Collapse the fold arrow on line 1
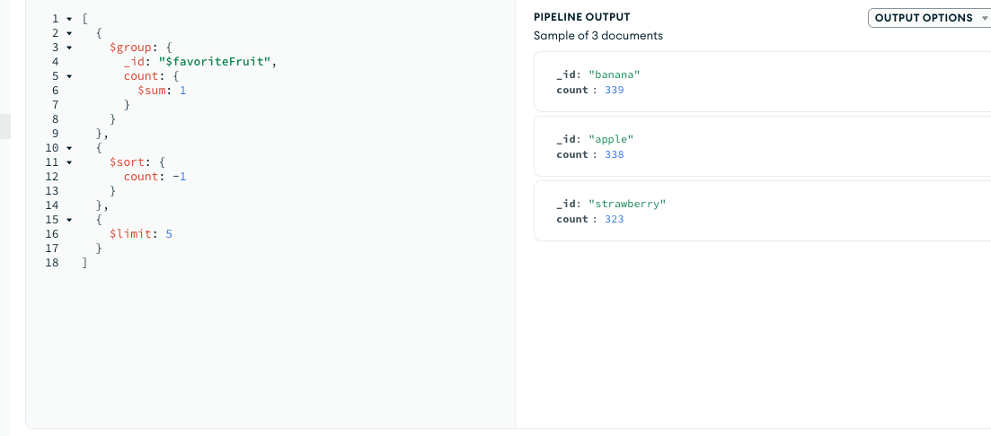The width and height of the screenshot is (991, 436). point(69,19)
